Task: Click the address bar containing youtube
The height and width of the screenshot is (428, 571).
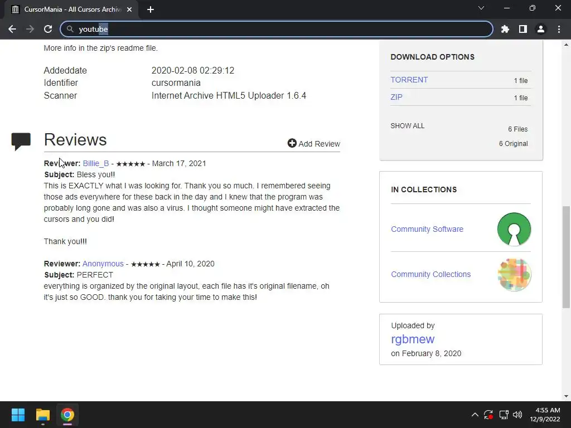Action: click(x=277, y=29)
